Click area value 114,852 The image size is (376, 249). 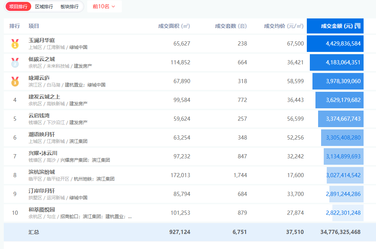[x=180, y=62]
